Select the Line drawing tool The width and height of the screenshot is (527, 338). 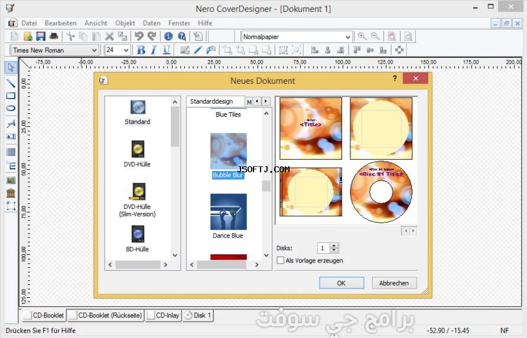click(x=11, y=83)
